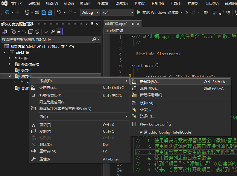Choose 模块(M)... menu entry
The height and width of the screenshot is (176, 237).
pos(180,103)
